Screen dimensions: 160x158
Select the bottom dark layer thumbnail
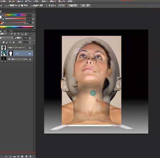click(4, 59)
